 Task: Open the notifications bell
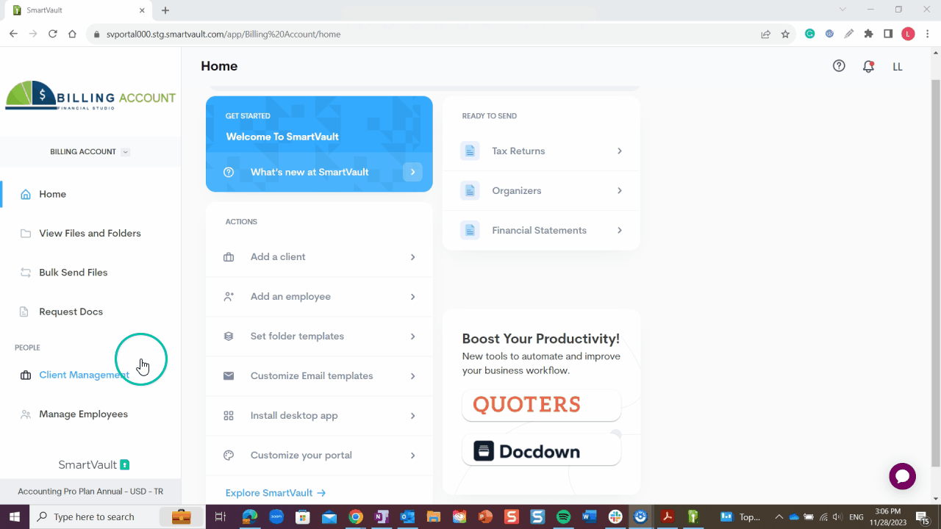click(x=868, y=67)
